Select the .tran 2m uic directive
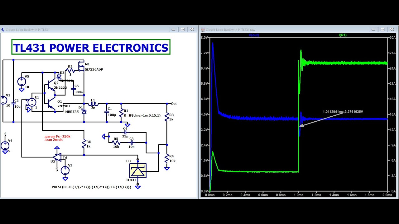Image resolution: width=399 pixels, height=224 pixels. [x=54, y=140]
